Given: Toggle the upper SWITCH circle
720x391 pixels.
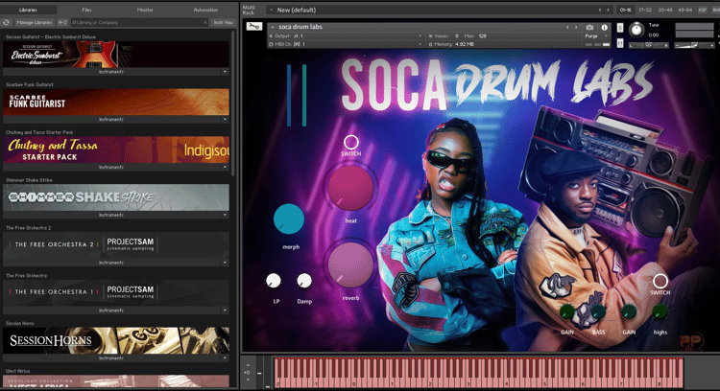Looking at the screenshot, I should (350, 142).
